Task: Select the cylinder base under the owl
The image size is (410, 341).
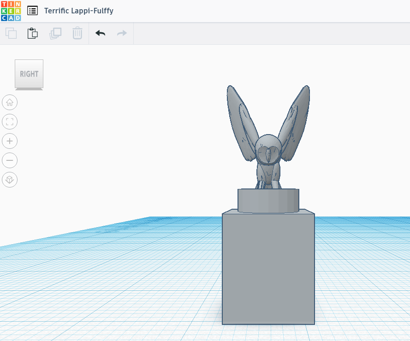Action: pos(267,199)
